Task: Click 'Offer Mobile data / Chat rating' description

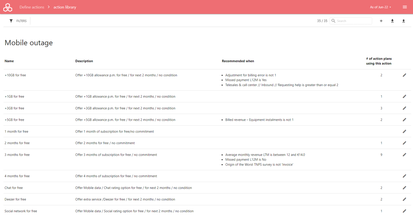Action: pos(133,188)
